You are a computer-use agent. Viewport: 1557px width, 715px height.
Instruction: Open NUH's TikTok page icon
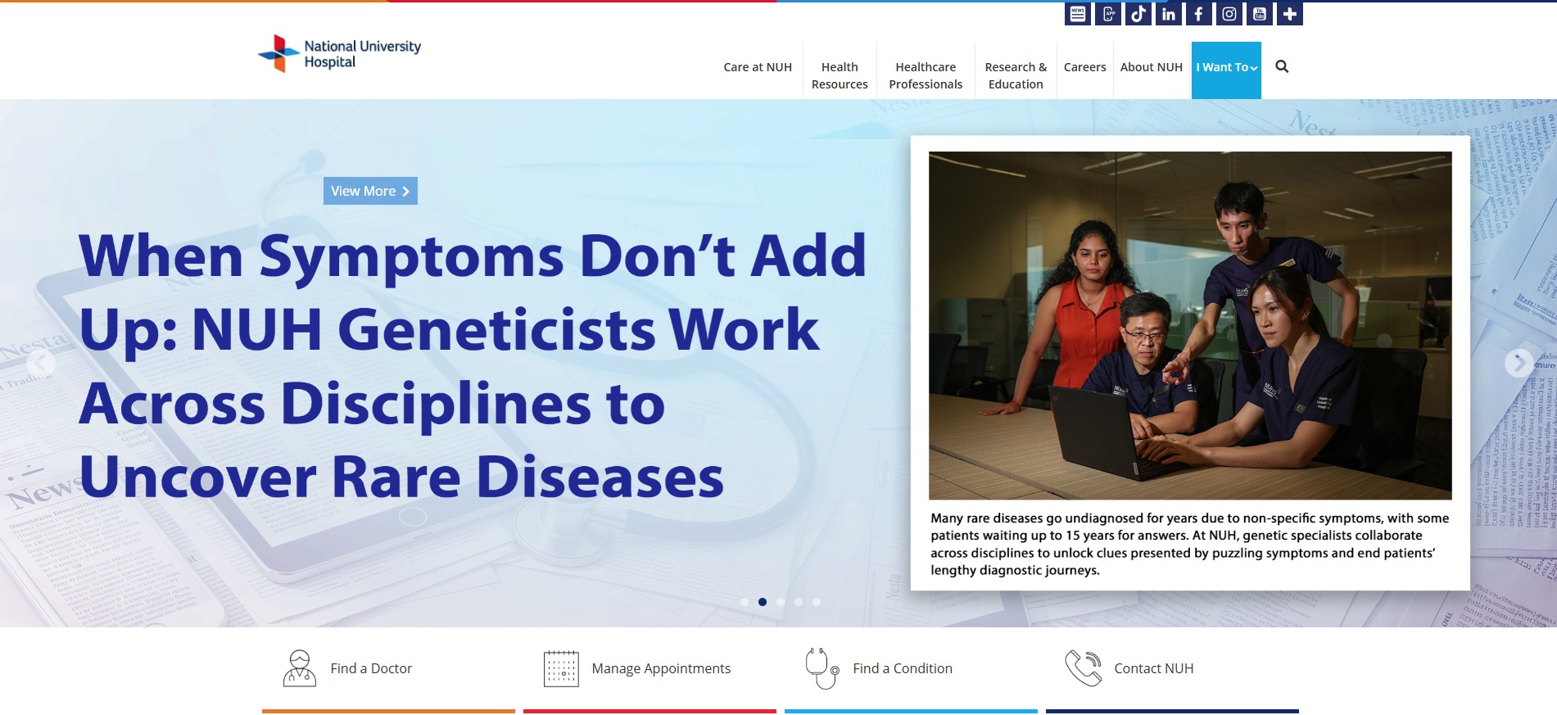(x=1138, y=14)
